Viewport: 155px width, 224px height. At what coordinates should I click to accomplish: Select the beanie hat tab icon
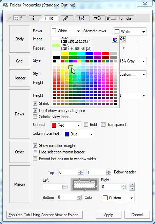pos(81,18)
